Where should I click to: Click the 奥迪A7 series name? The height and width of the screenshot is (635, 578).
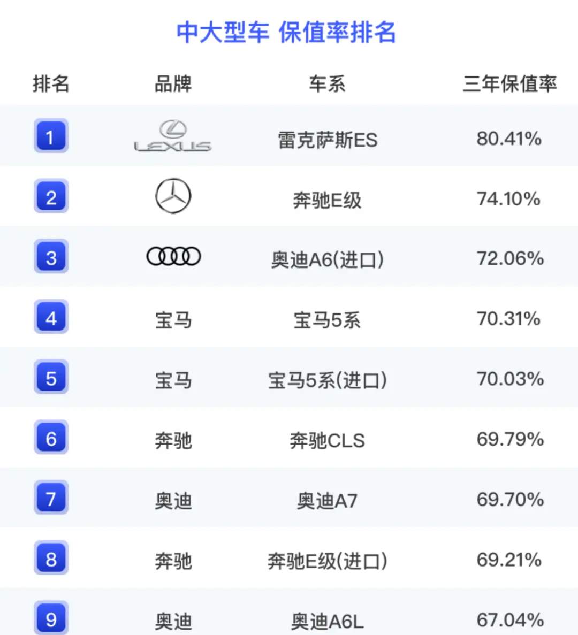tap(328, 501)
